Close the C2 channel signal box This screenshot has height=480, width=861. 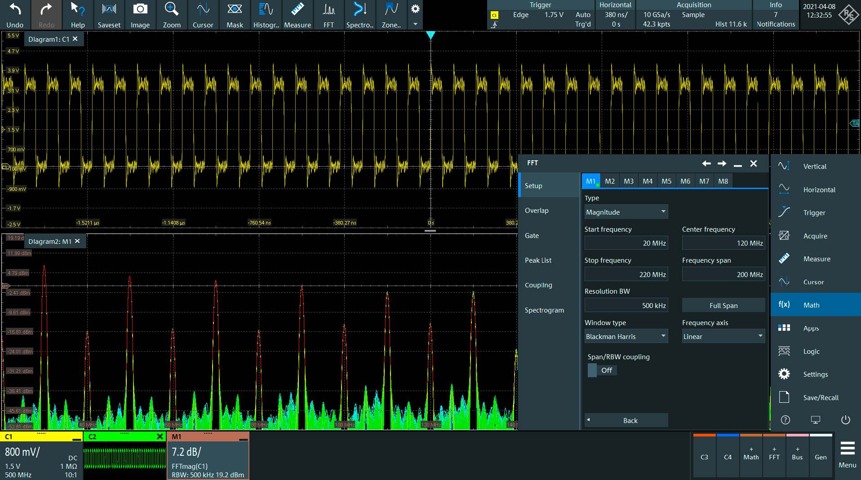pos(160,436)
